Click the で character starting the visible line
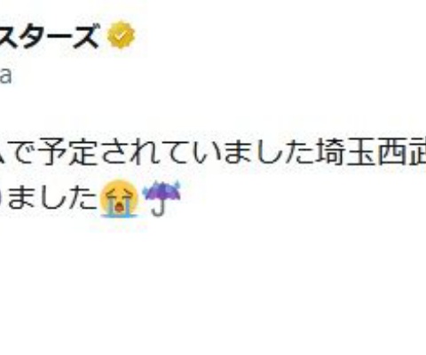The height and width of the screenshot is (355, 426). coord(25,154)
